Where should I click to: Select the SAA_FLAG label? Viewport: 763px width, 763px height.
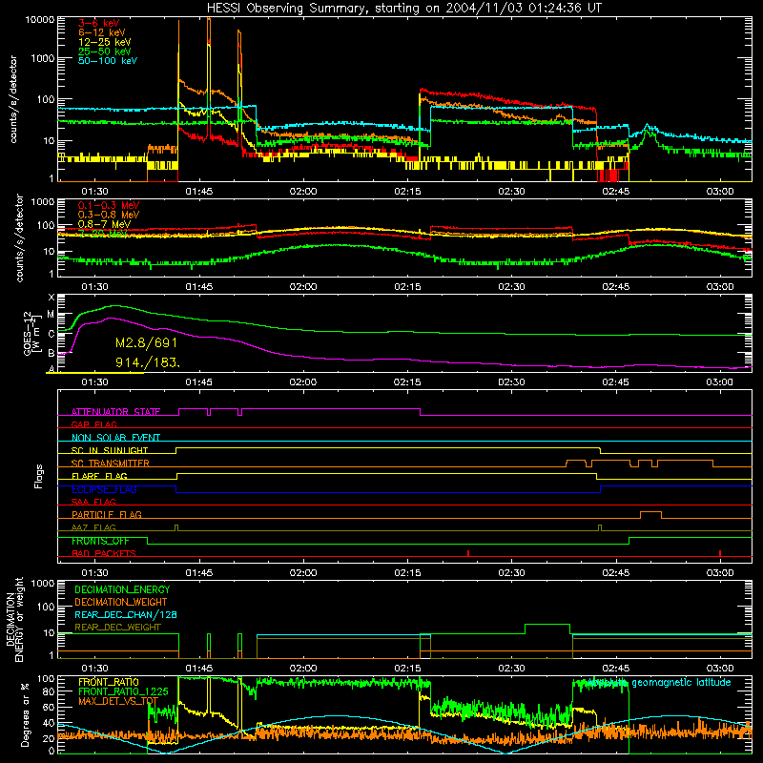click(93, 502)
